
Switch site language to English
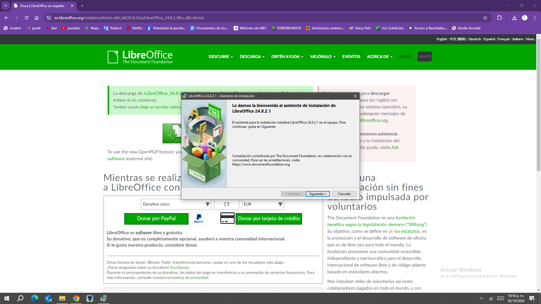coord(442,39)
